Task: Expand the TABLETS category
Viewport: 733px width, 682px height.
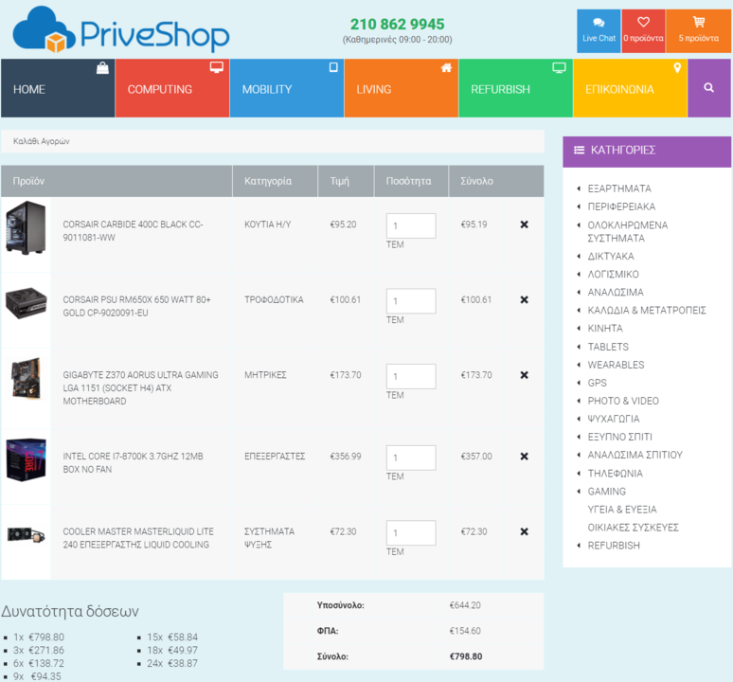Action: (608, 347)
